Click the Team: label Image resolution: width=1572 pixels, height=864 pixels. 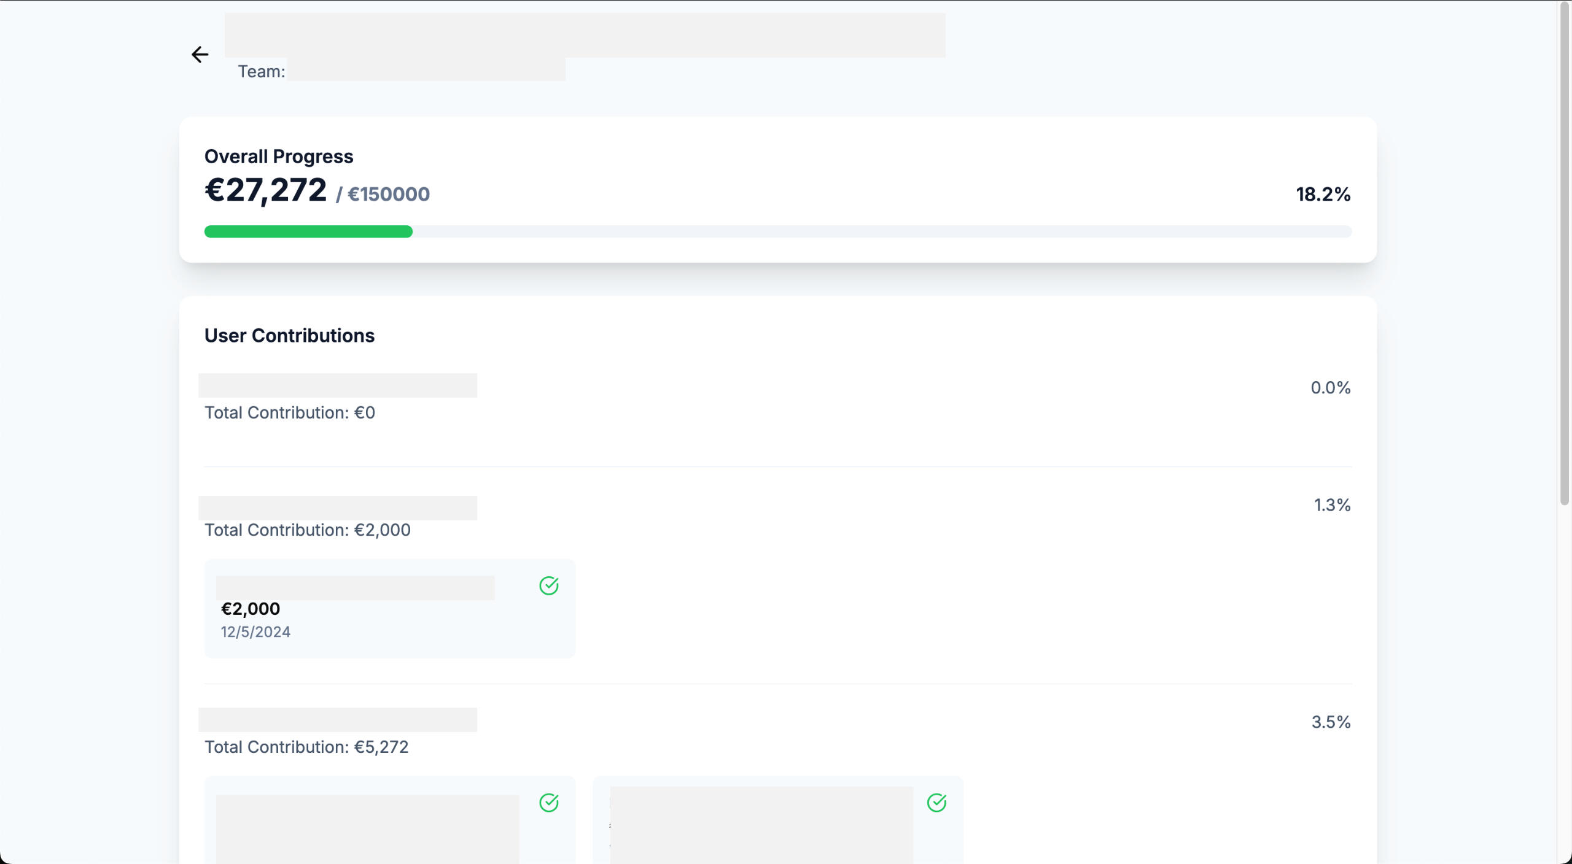point(261,72)
